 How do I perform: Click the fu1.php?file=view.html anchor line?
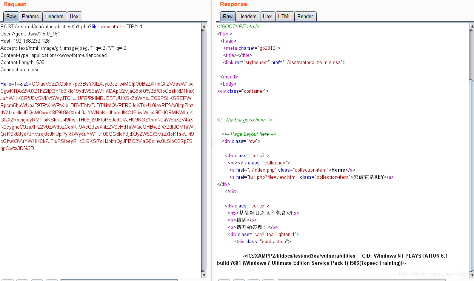[312, 177]
